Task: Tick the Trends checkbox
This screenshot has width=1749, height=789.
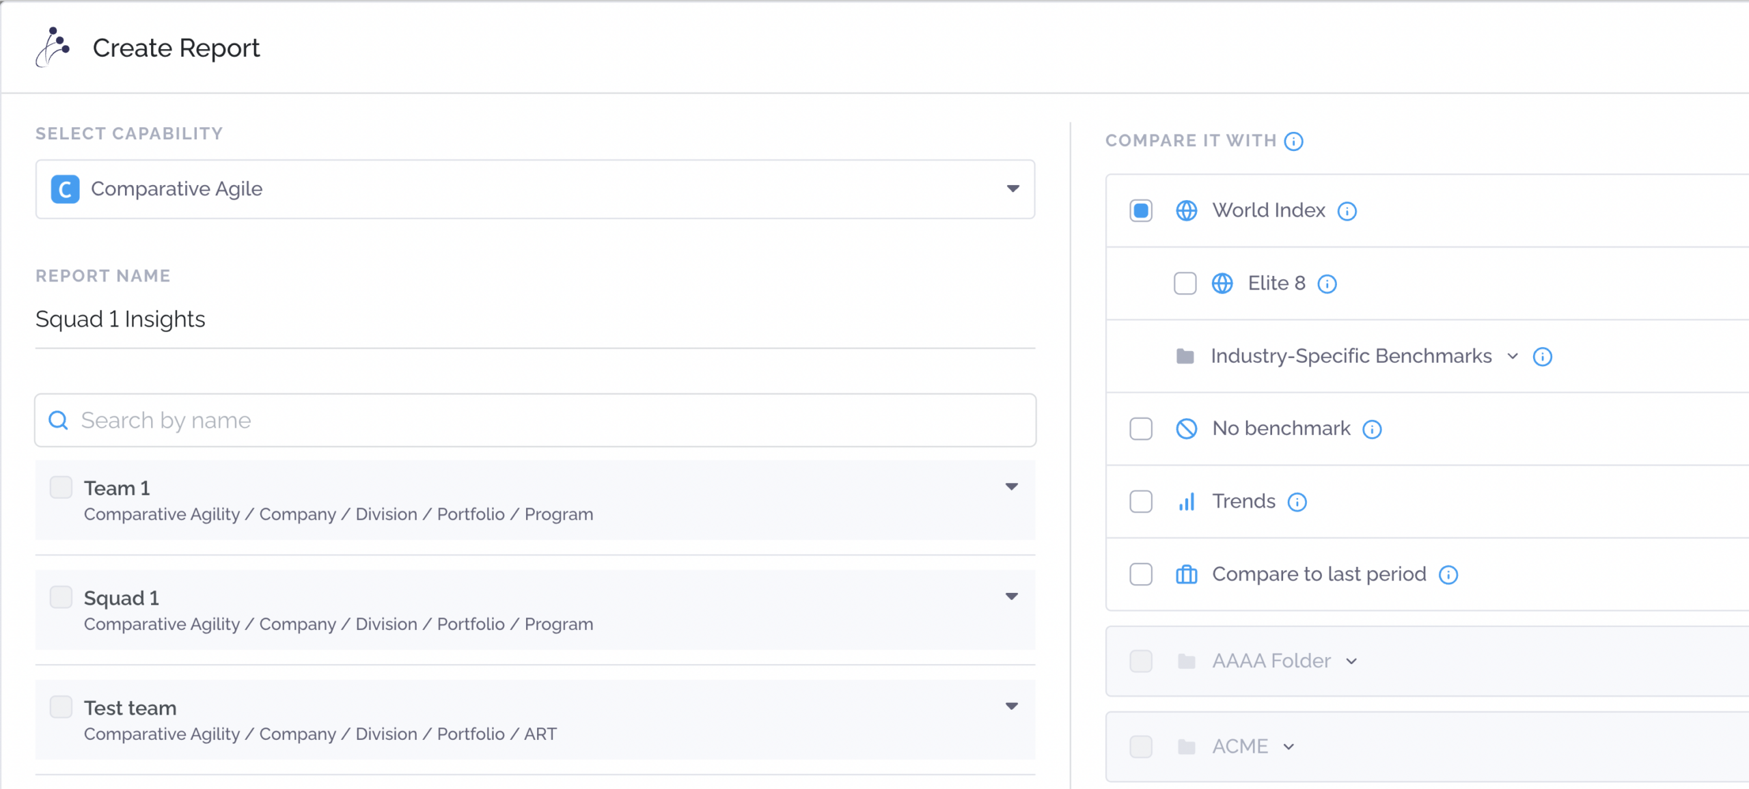Action: 1141,502
